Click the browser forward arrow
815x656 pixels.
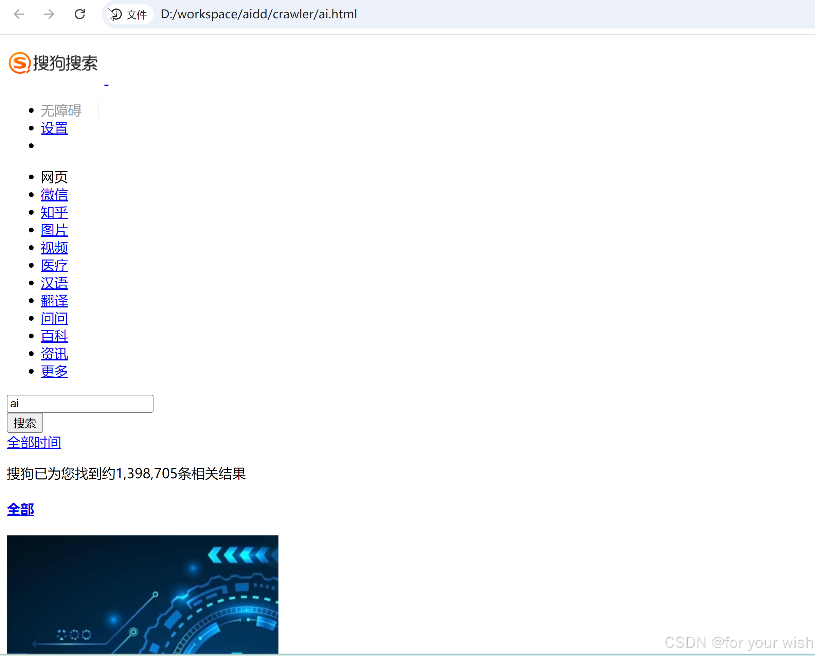[x=49, y=14]
